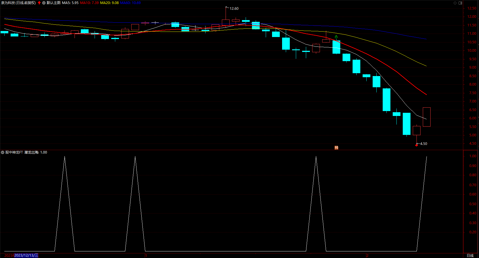Click the last red hollow candlestick
The height and width of the screenshot is (258, 479).
click(x=427, y=117)
